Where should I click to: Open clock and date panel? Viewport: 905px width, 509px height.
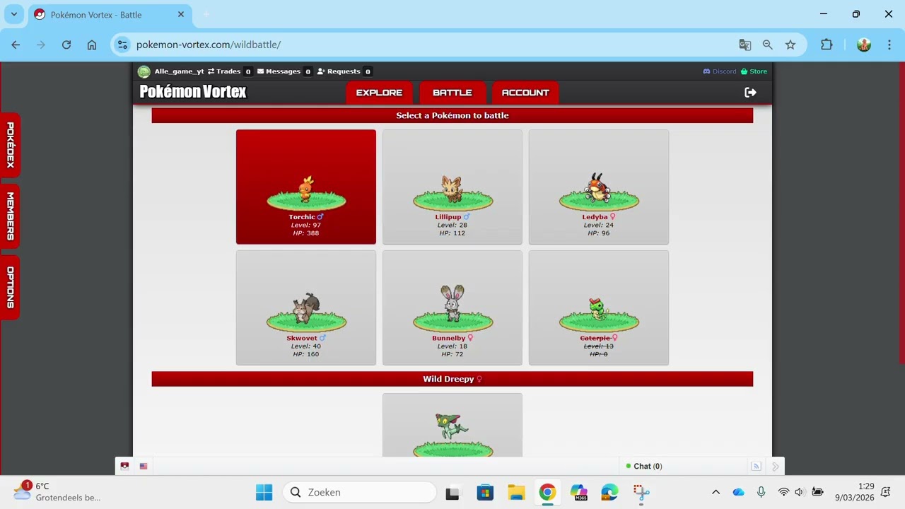pos(855,492)
